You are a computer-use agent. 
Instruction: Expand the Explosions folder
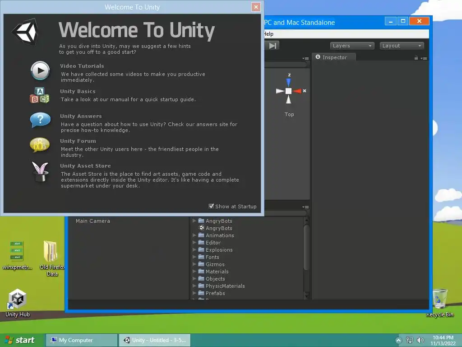194,249
